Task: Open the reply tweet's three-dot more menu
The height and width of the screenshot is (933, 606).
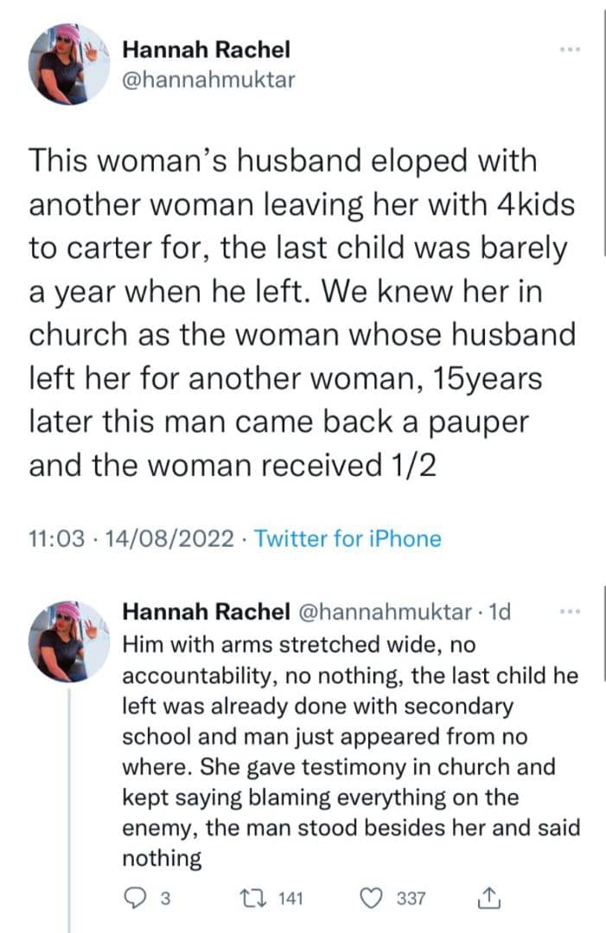Action: [x=568, y=612]
